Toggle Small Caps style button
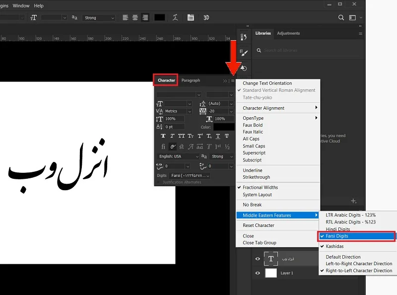397x295 pixels. (191, 136)
